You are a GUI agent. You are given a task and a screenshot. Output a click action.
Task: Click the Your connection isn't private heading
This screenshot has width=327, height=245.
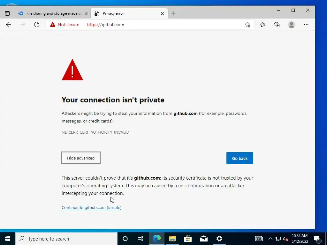click(113, 100)
